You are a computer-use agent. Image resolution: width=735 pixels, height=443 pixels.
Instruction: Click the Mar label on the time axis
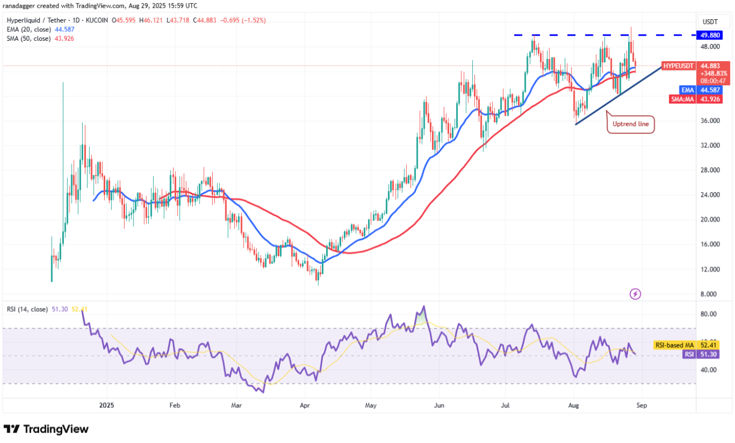click(236, 405)
